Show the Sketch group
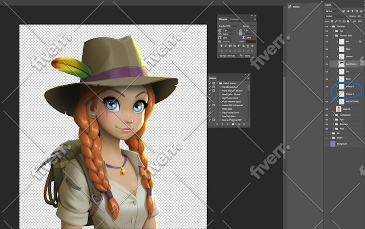365x229 pixels. pos(326,138)
